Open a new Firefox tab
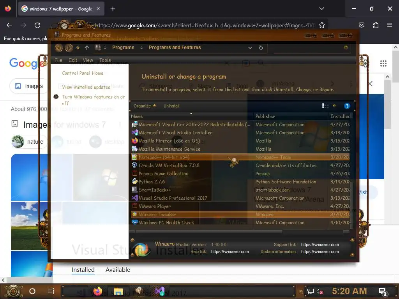 [x=113, y=9]
